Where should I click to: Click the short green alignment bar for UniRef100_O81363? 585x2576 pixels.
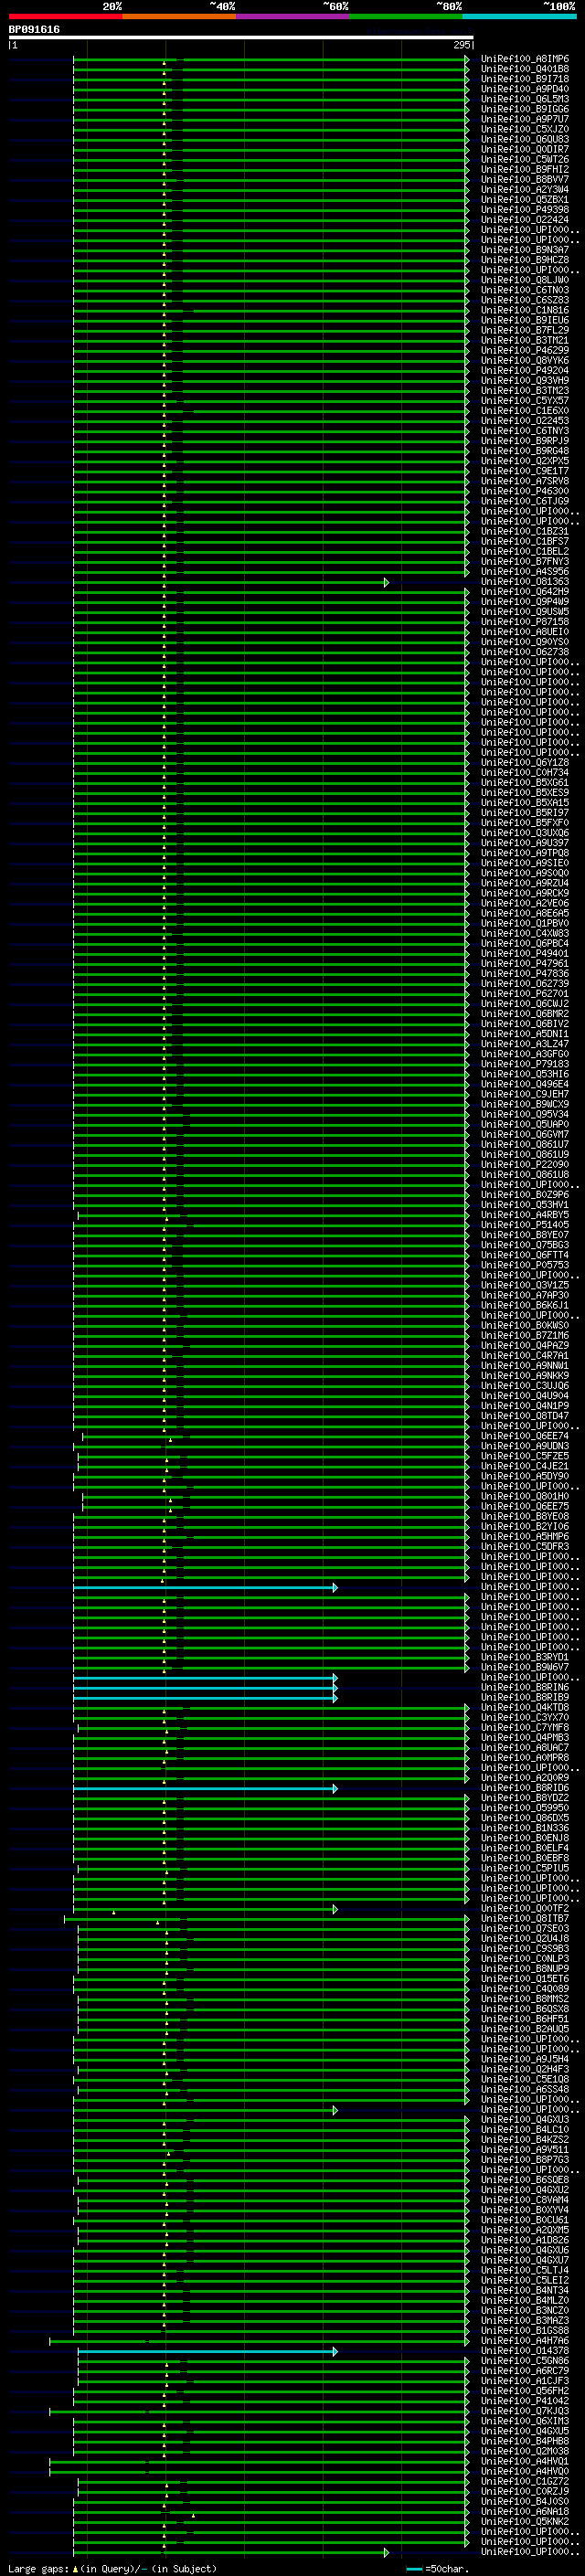point(231,582)
